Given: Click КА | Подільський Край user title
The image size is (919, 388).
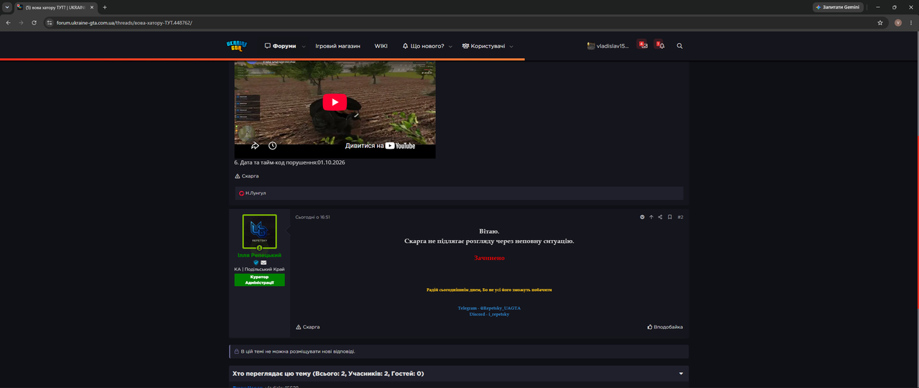Looking at the screenshot, I should (259, 269).
